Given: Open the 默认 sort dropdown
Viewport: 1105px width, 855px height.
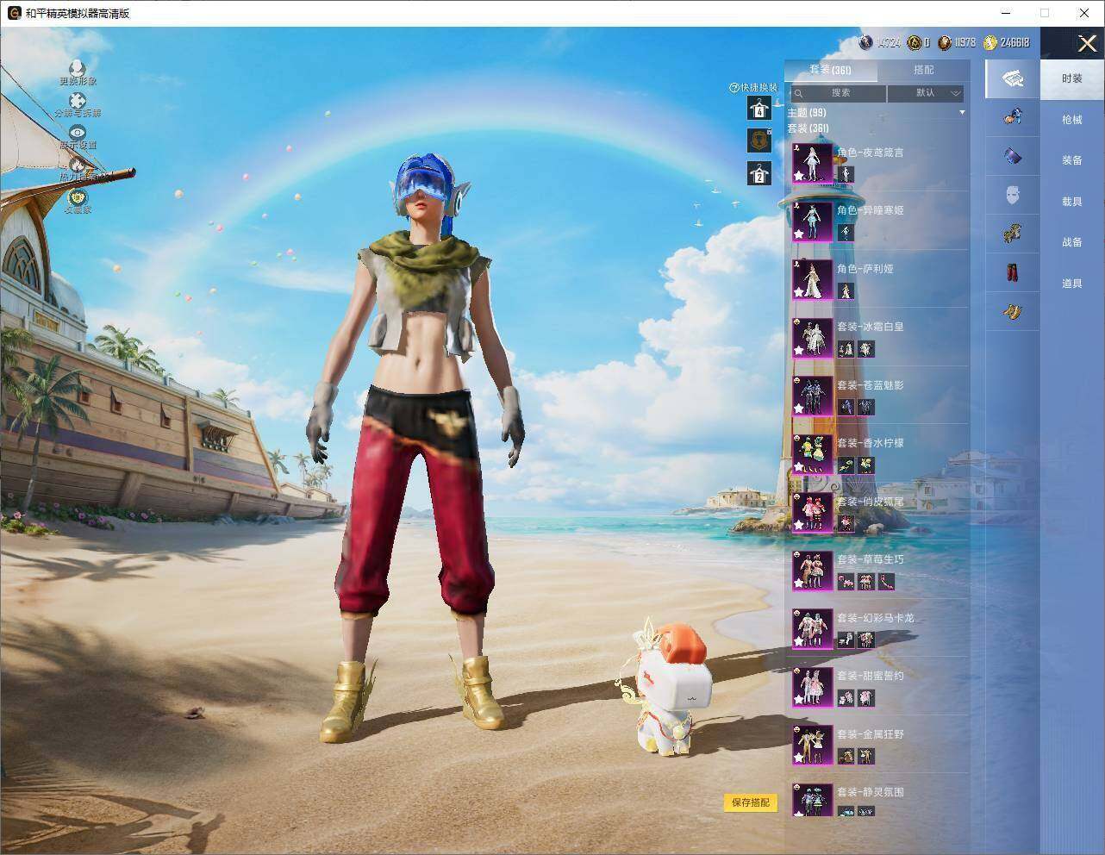Looking at the screenshot, I should pyautogui.click(x=926, y=93).
